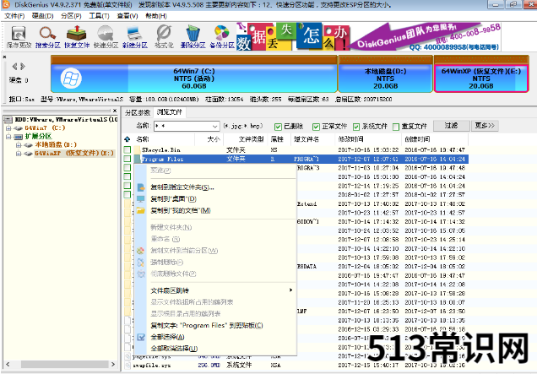Click the 删除分区 delete partition icon
The height and width of the screenshot is (374, 537).
193,37
